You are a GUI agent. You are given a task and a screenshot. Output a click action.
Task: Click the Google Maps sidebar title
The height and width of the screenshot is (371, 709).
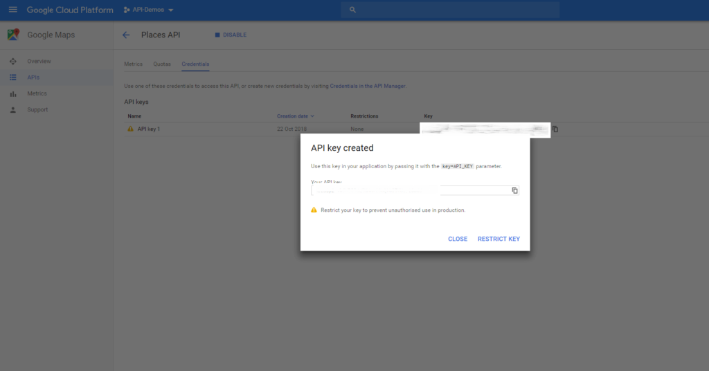[51, 35]
